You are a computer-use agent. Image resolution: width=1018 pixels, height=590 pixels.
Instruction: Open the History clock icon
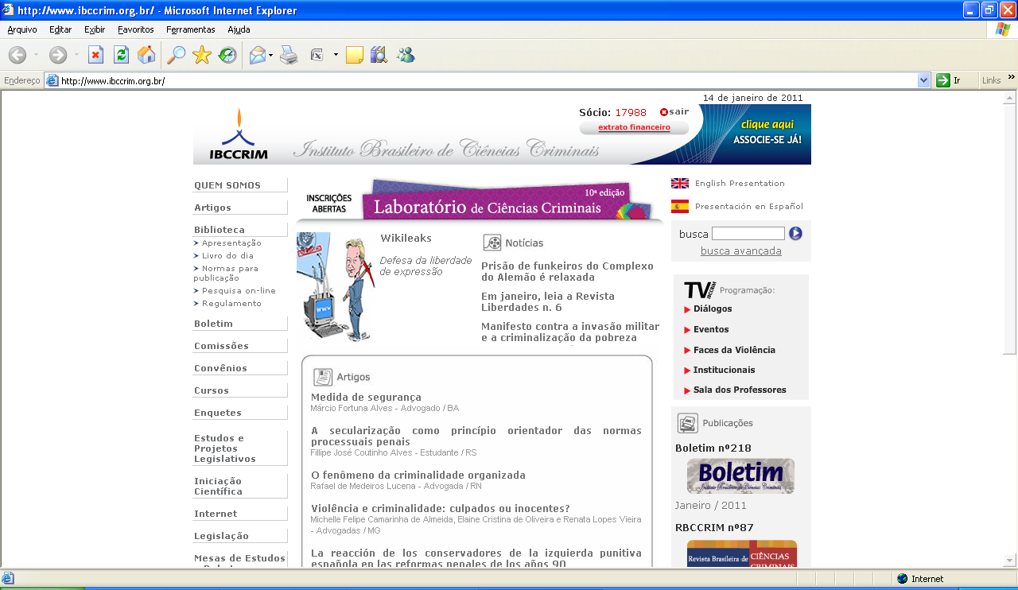coord(227,55)
